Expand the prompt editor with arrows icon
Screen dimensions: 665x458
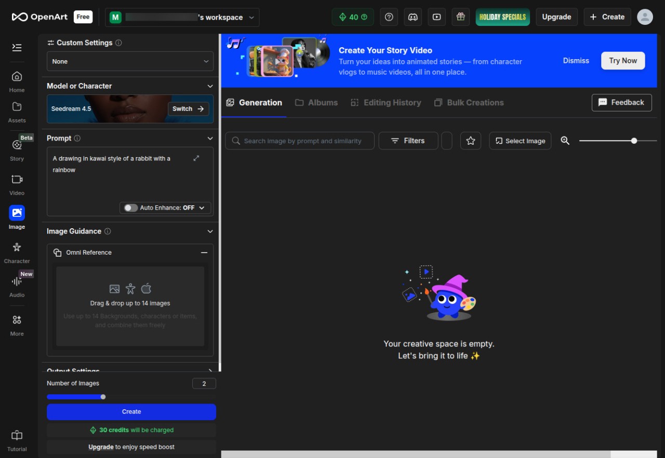tap(196, 158)
